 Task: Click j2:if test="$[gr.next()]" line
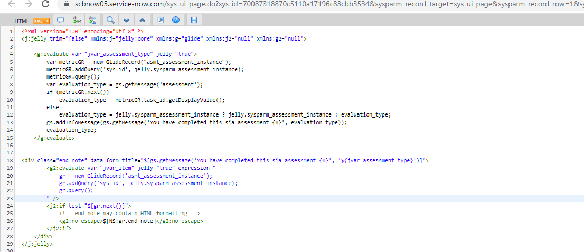[89, 206]
